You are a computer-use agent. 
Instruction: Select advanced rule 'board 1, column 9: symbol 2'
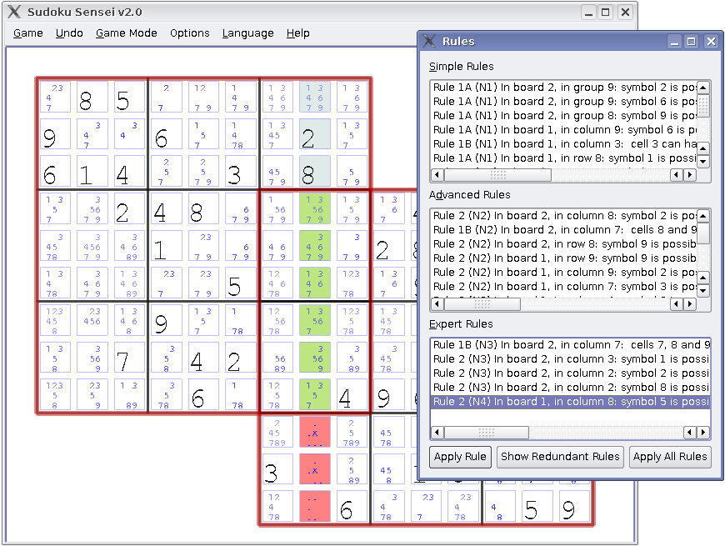tap(563, 273)
